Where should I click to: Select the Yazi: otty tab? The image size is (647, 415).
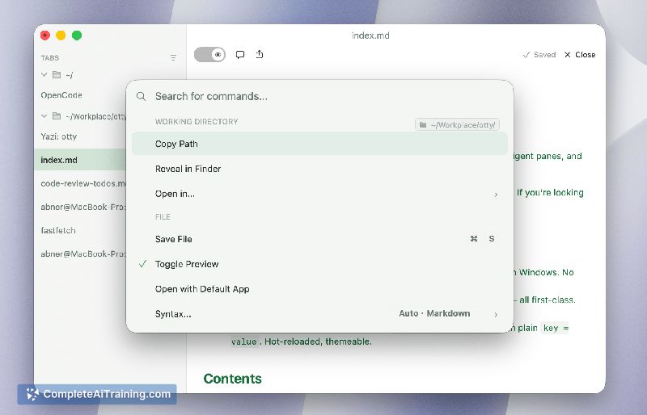pyautogui.click(x=80, y=136)
